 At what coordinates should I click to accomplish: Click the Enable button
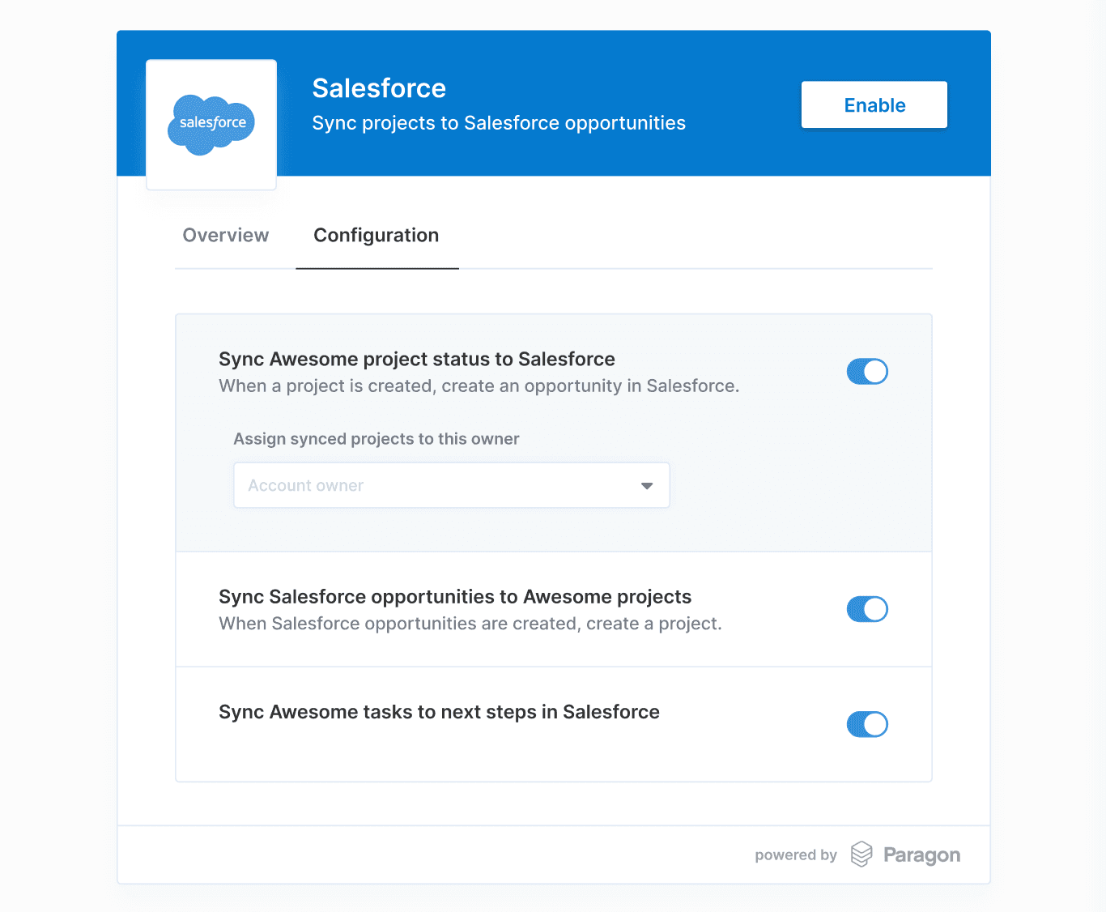point(874,104)
